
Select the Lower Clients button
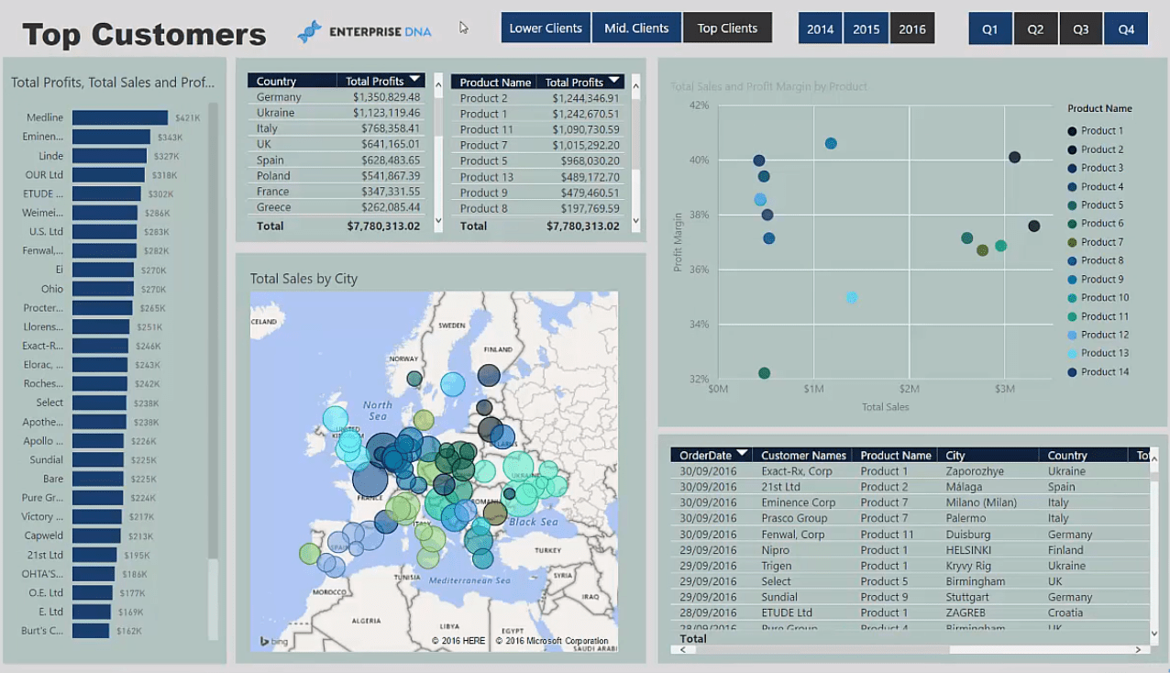tap(546, 28)
